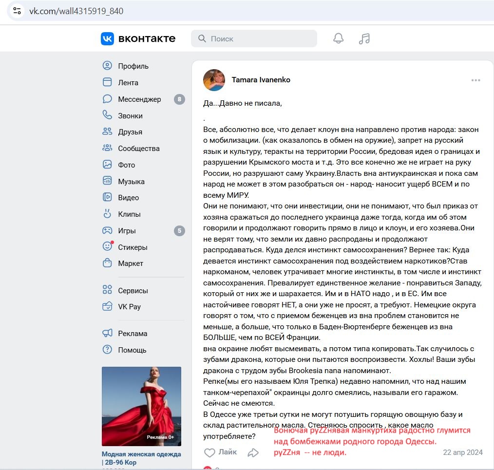Open the Мессенджер sidebar item
This screenshot has height=470, width=494.
(x=143, y=99)
